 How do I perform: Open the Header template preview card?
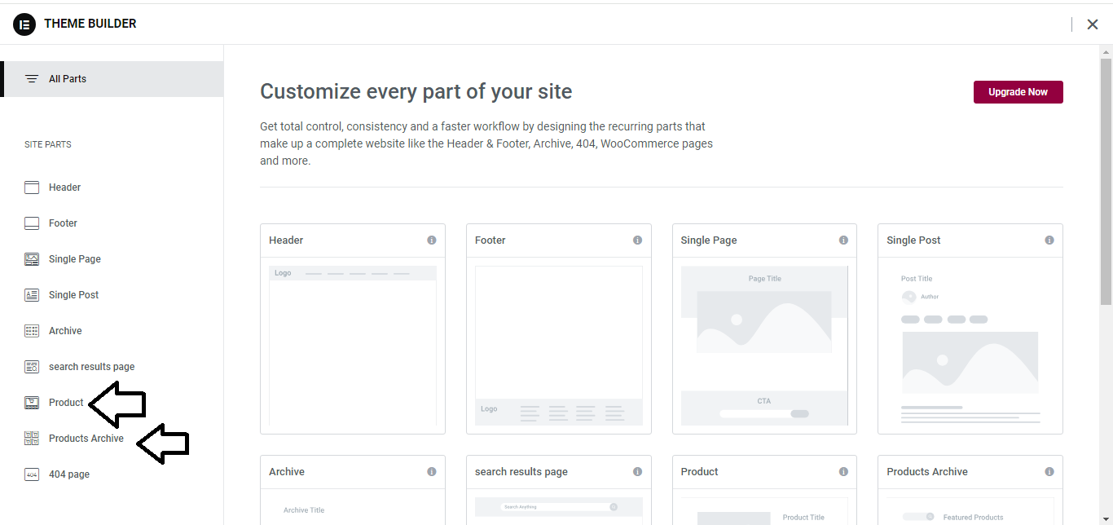click(x=353, y=345)
